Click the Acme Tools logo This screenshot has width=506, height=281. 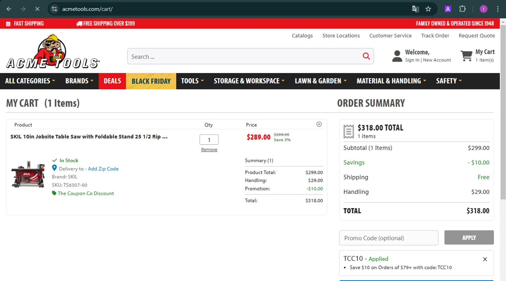click(53, 51)
